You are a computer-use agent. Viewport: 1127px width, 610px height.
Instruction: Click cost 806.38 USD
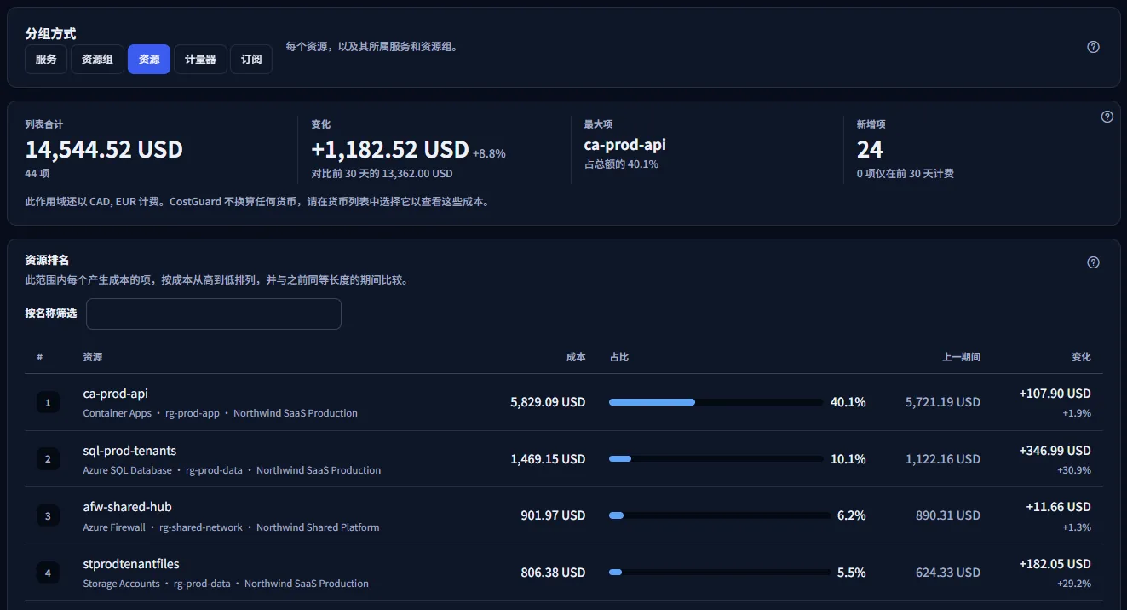(x=553, y=573)
